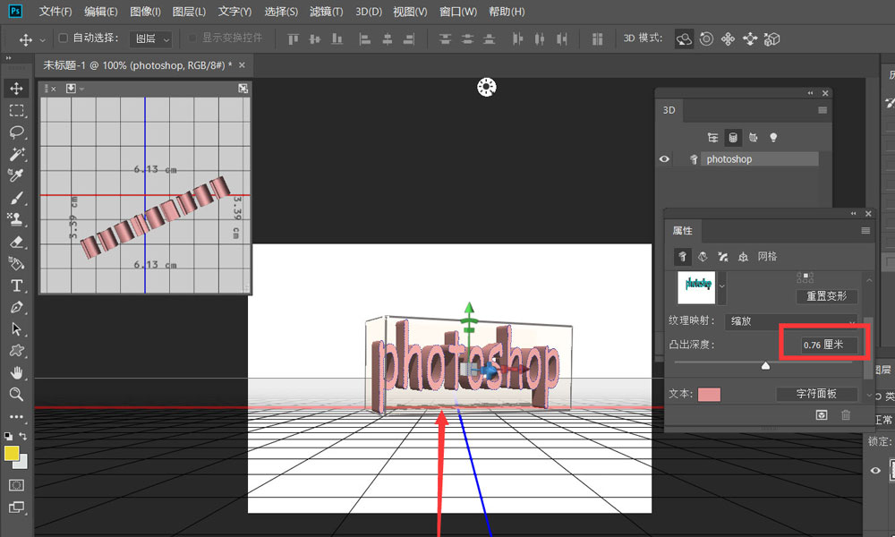Screen dimensions: 895x537
Task: Select the Zoom magnifier tool
Action: [x=16, y=395]
